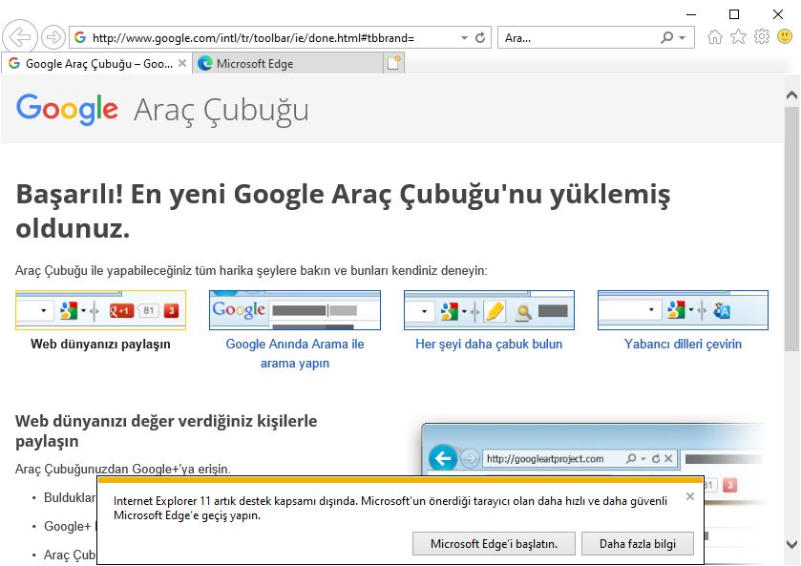The width and height of the screenshot is (801, 566).
Task: Click the heading 'Web dünyanızı değer verdiğiniz kişilerle paylaşın'
Action: pyautogui.click(x=166, y=430)
